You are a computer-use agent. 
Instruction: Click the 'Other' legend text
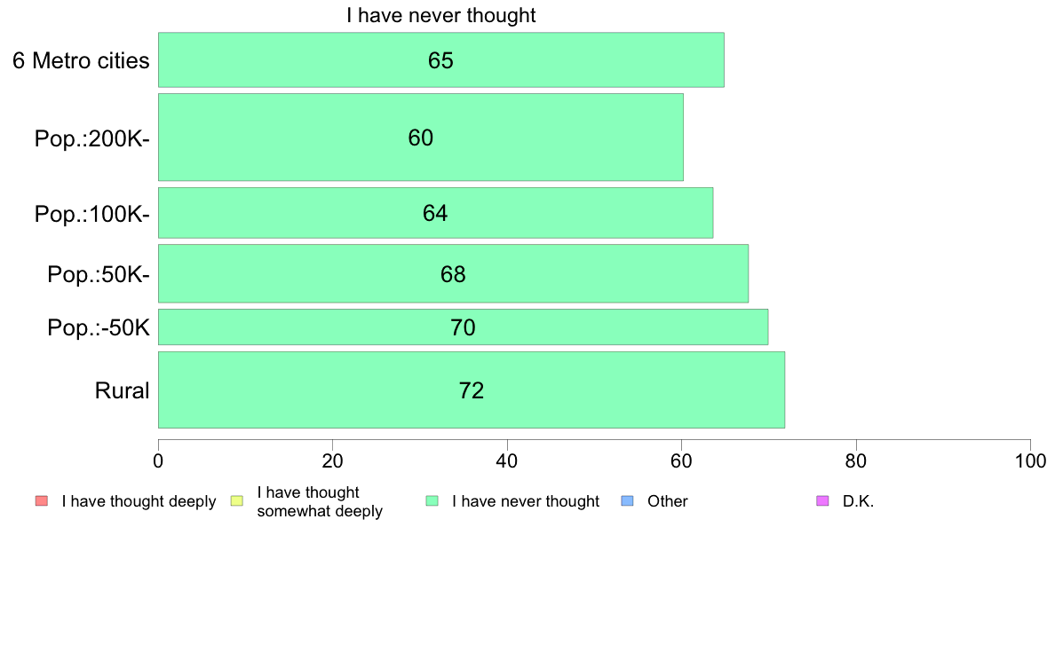pos(668,501)
